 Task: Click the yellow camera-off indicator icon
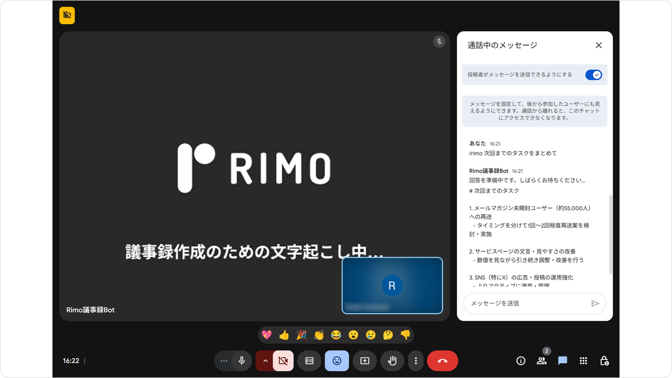pos(67,15)
